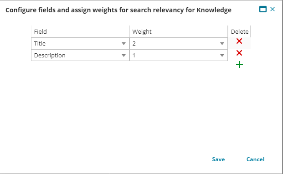Screen dimensions: 283x174
Task: Click the word Knowledge in the heading
Action: [x=214, y=10]
